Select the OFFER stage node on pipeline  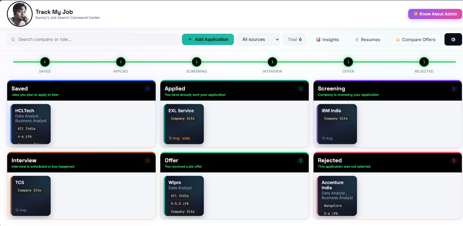(x=348, y=62)
